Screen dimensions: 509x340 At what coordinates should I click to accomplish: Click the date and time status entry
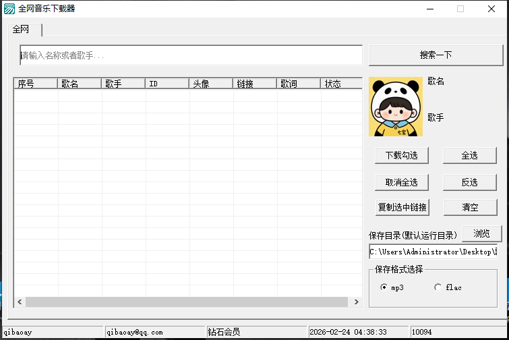point(349,332)
